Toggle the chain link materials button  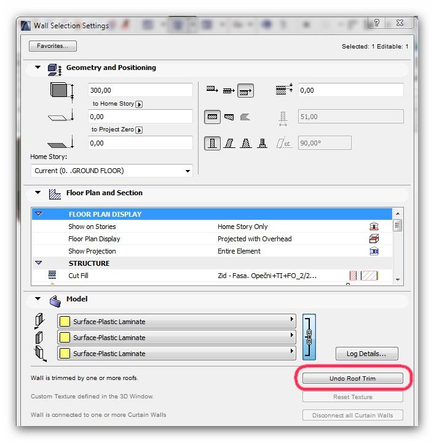coord(309,337)
